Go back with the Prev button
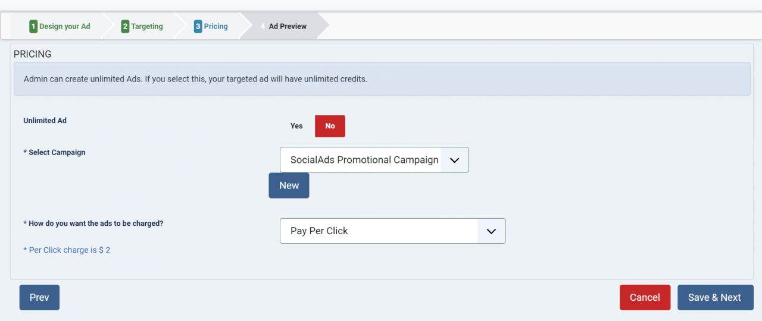The height and width of the screenshot is (321, 762). tap(39, 297)
